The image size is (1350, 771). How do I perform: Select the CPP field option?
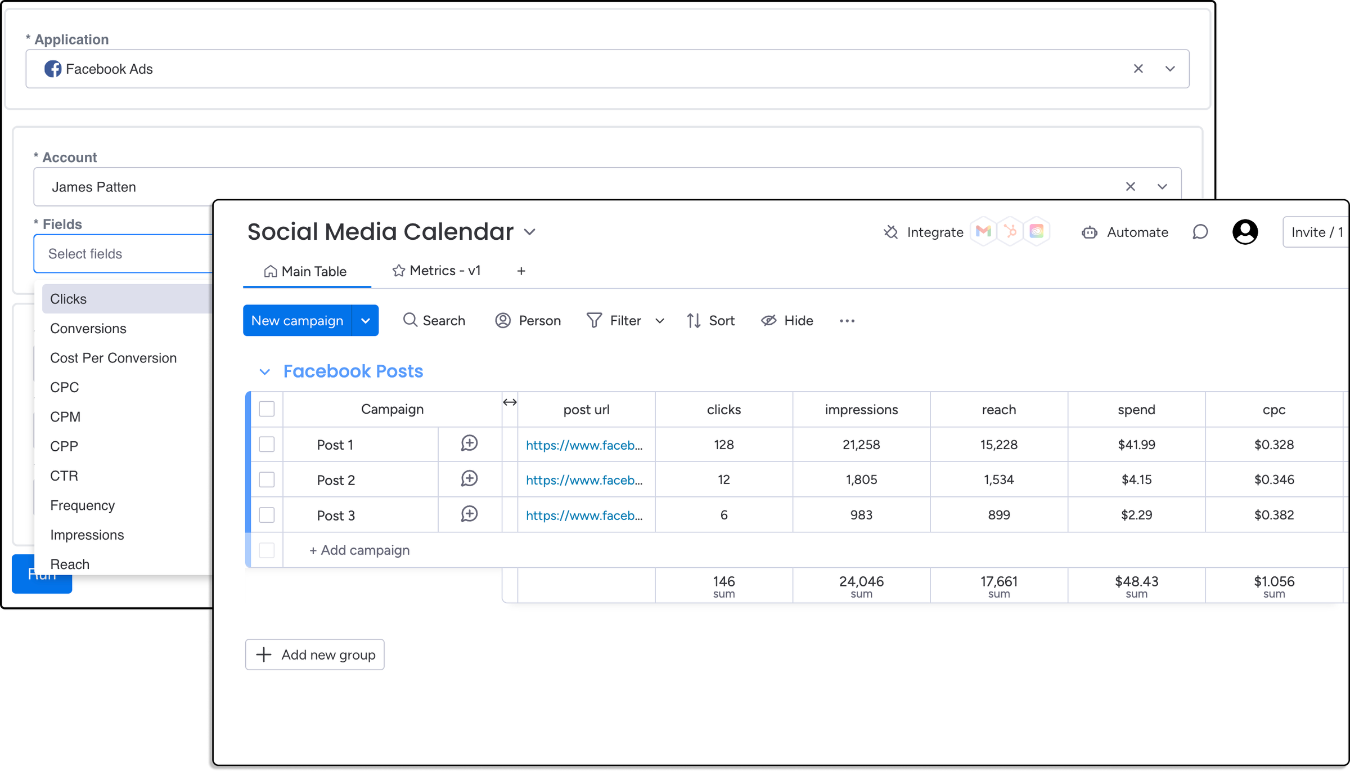click(64, 446)
